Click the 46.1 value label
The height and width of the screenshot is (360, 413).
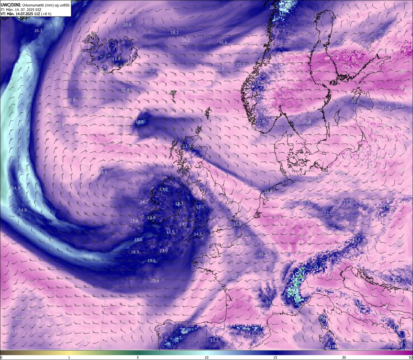tap(282, 93)
